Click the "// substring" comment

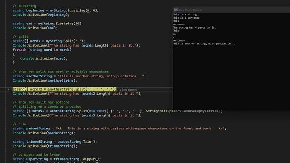point(24,6)
